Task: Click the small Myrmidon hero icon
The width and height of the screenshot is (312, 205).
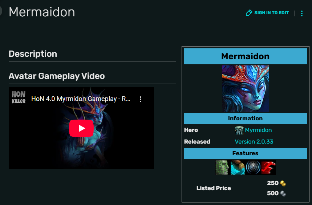Action: [x=239, y=130]
